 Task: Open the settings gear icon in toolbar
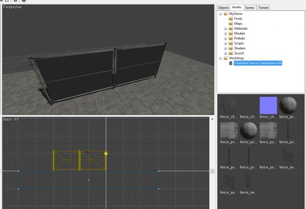tap(16, 1)
